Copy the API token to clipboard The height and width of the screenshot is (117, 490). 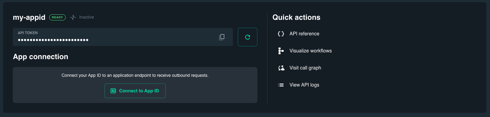222,37
